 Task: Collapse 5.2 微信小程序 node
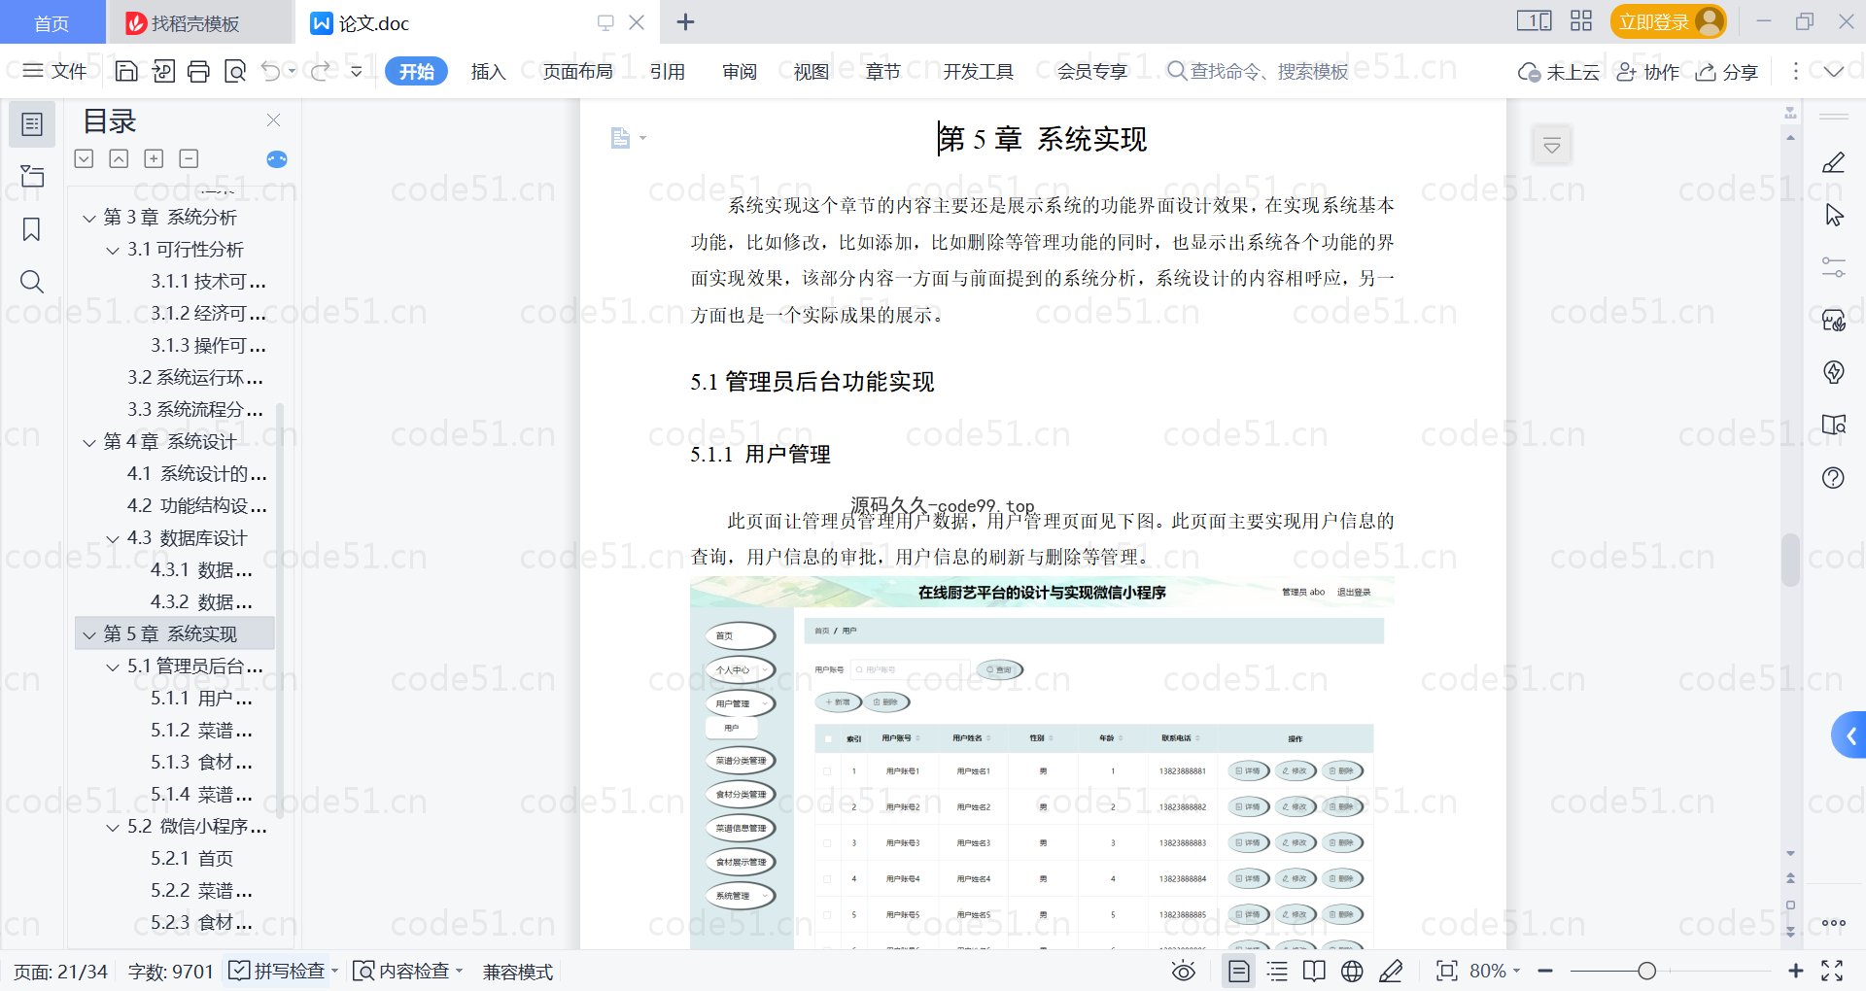coord(113,827)
